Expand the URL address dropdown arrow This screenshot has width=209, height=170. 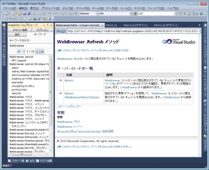199,31
